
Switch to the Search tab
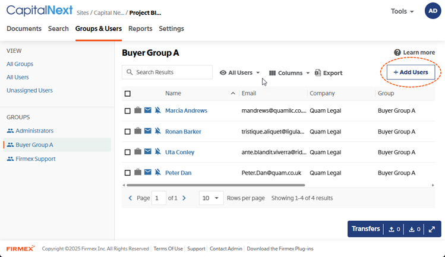click(x=58, y=28)
